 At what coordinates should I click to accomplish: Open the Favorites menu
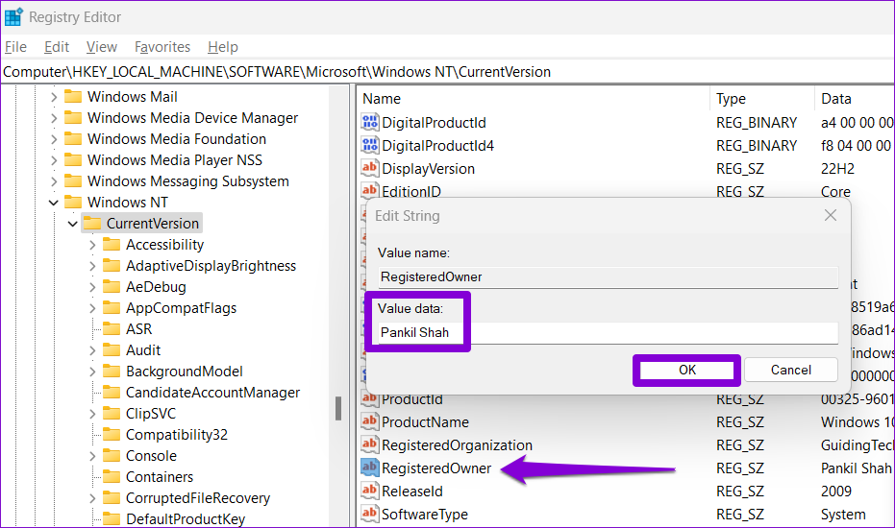tap(162, 47)
